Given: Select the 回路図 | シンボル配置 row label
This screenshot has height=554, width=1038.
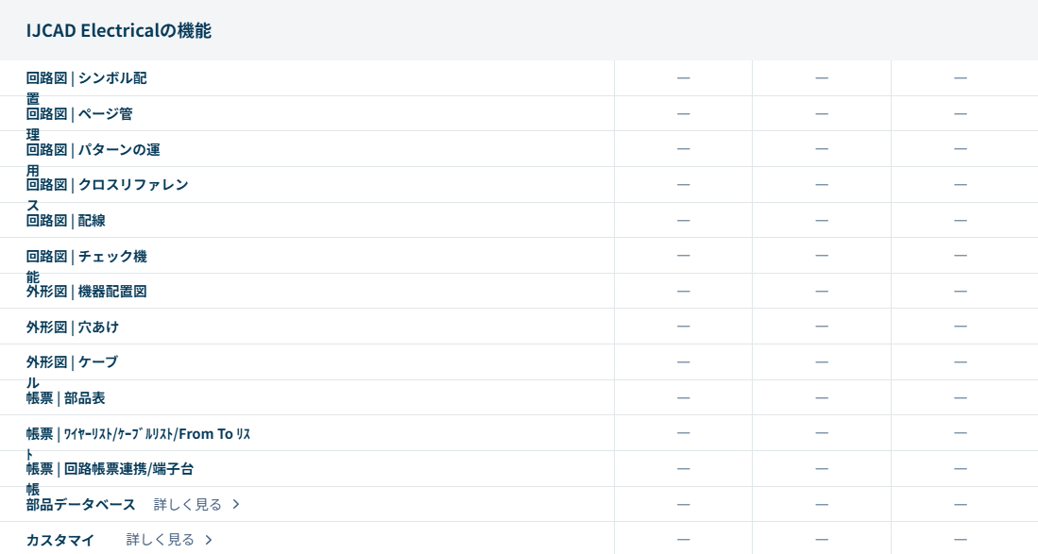Looking at the screenshot, I should (x=86, y=78).
